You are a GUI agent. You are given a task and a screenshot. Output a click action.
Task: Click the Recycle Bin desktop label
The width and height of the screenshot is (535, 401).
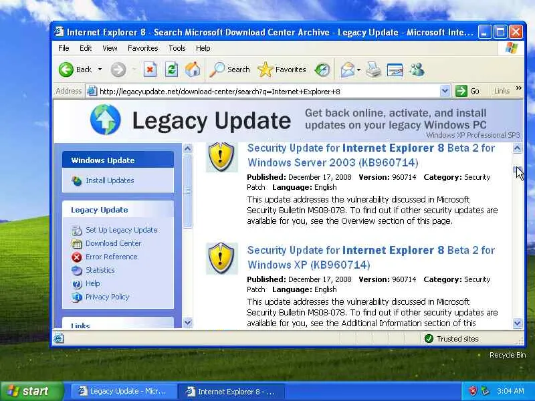coord(508,355)
